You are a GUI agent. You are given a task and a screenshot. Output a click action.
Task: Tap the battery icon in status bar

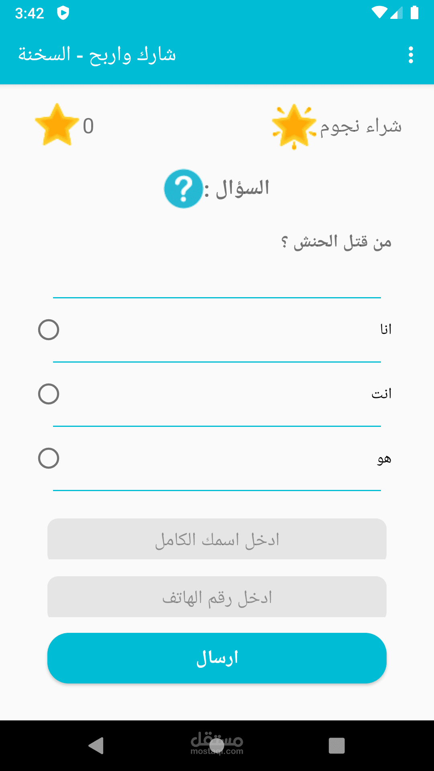click(x=414, y=13)
